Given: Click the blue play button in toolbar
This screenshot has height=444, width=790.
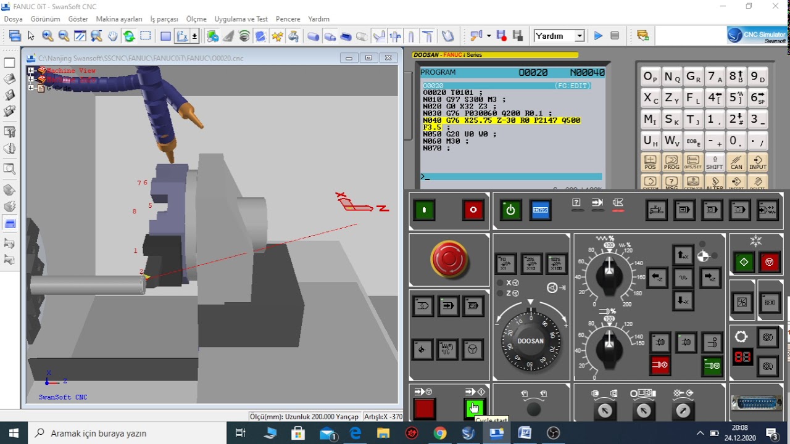Looking at the screenshot, I should click(x=598, y=36).
